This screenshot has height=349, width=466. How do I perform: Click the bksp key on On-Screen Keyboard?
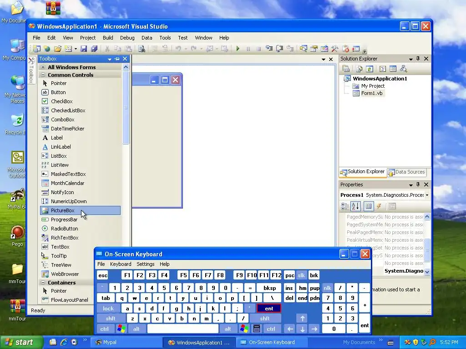pos(269,288)
